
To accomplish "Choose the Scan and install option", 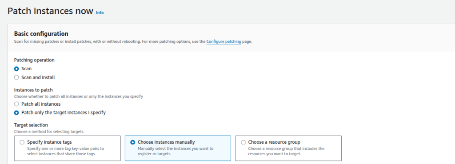I will [x=16, y=77].
